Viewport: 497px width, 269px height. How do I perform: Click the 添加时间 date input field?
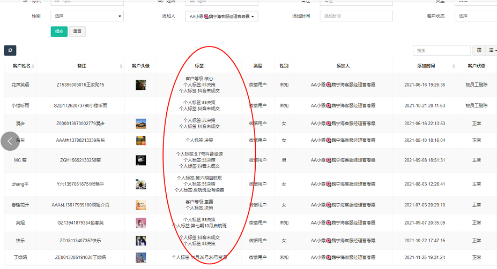[356, 16]
